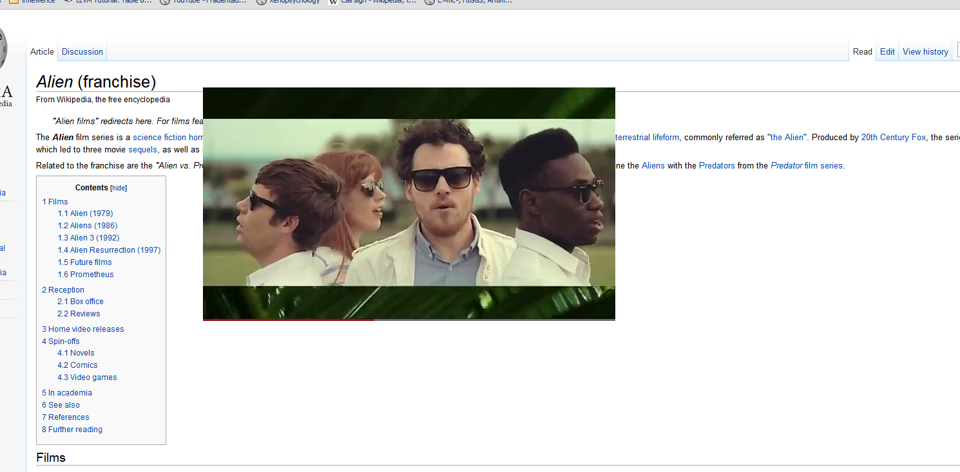Viewport: 960px width, 472px height.
Task: Go to section 1.6 Prometheus
Action: [x=85, y=275]
